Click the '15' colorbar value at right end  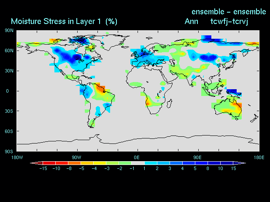[x=233, y=168]
